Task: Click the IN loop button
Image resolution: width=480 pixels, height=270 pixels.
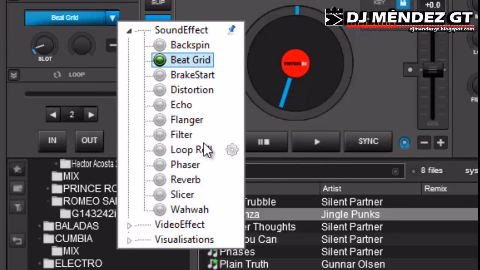Action: [52, 140]
